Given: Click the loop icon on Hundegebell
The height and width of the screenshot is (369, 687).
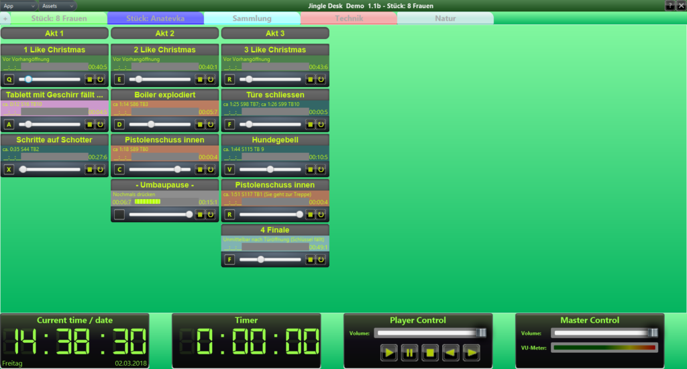Looking at the screenshot, I should pyautogui.click(x=321, y=170).
